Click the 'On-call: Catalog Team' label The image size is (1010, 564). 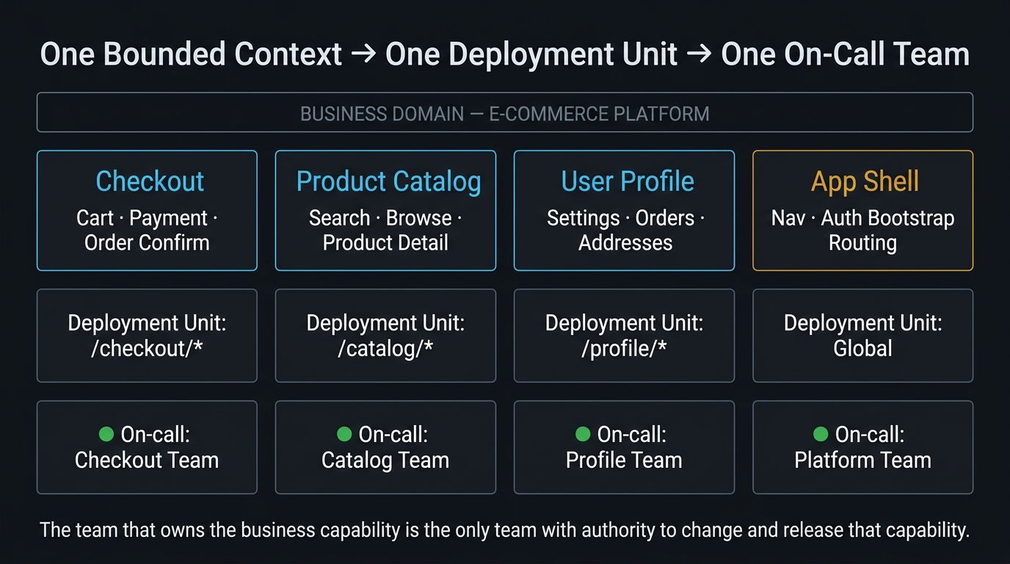pos(385,447)
